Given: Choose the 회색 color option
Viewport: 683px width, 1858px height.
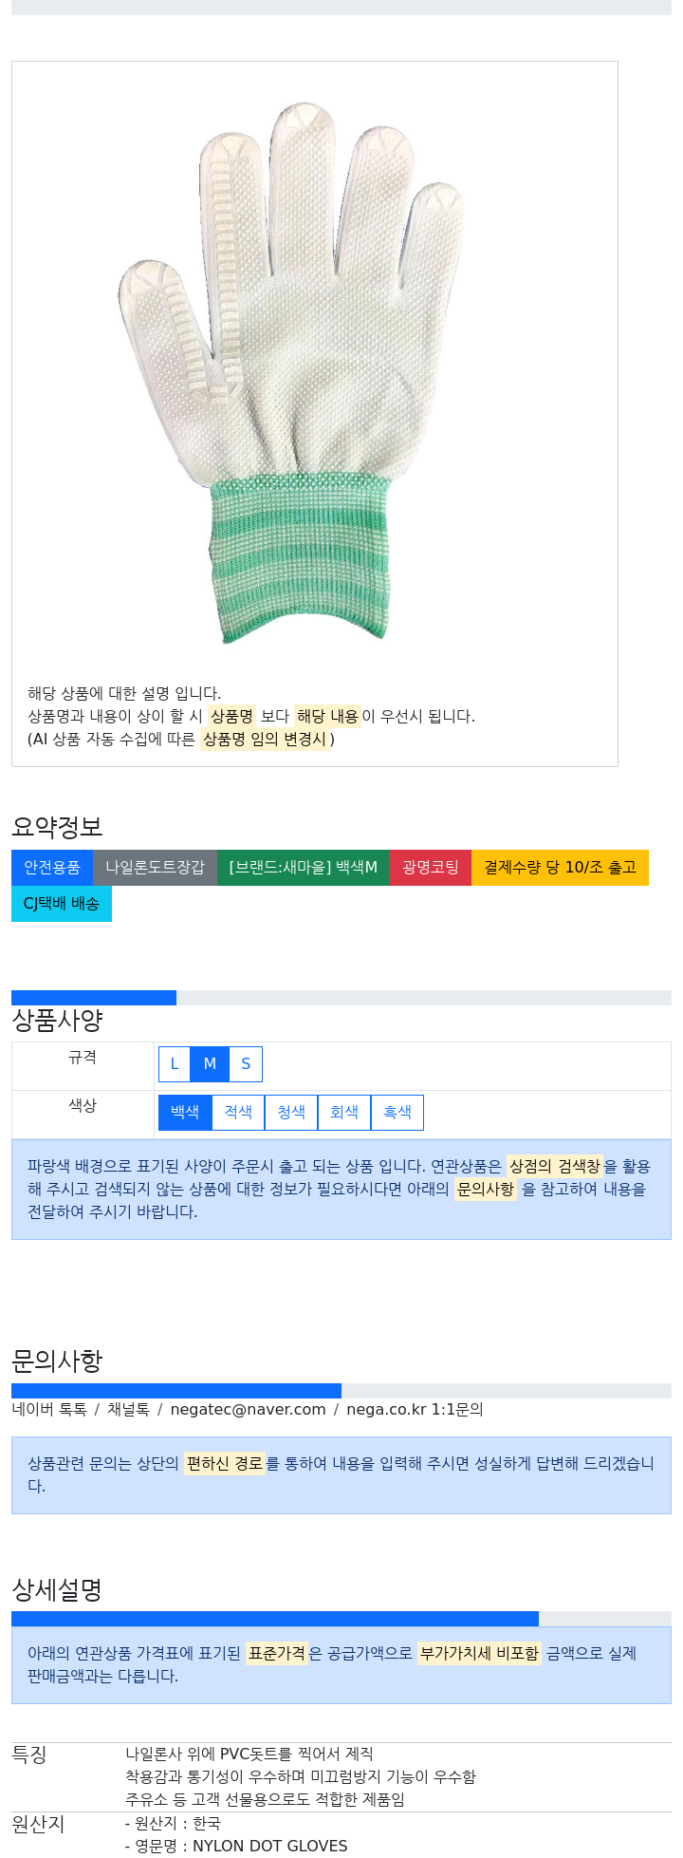Looking at the screenshot, I should click(344, 1113).
